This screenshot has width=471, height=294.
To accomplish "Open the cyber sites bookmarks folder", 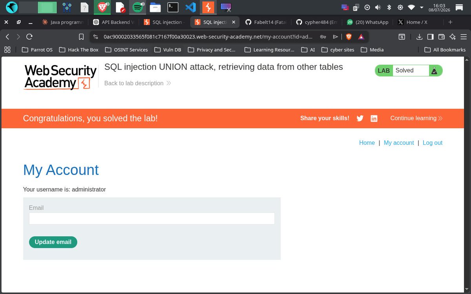I will tap(338, 50).
